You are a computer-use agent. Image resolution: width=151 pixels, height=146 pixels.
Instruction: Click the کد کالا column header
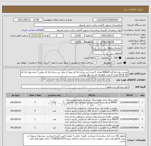pos(130,95)
